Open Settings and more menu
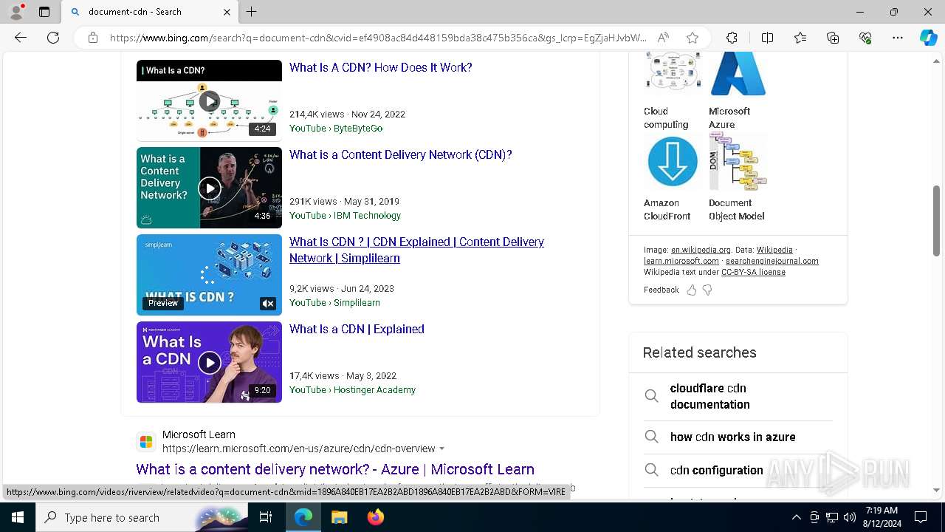This screenshot has width=945, height=532. (898, 38)
